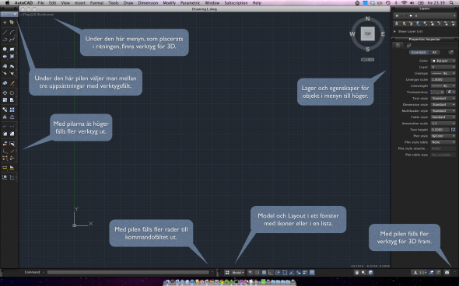Toggle Polar tracking in status bar

278,273
